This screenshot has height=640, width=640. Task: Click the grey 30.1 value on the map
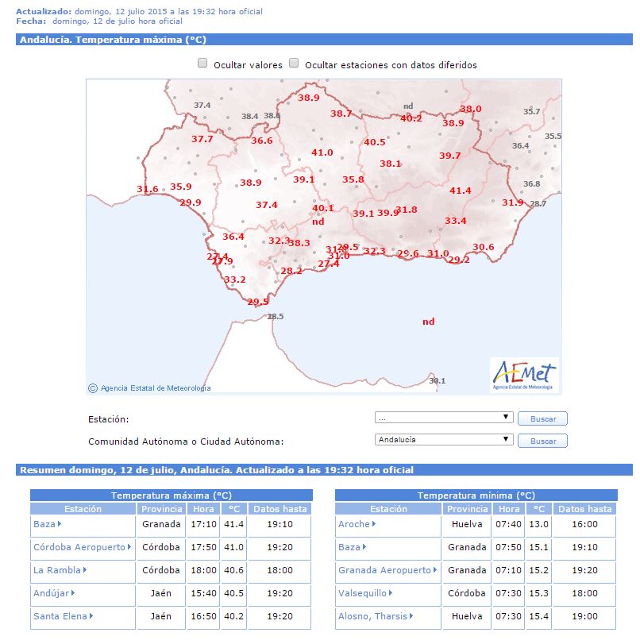tap(438, 381)
